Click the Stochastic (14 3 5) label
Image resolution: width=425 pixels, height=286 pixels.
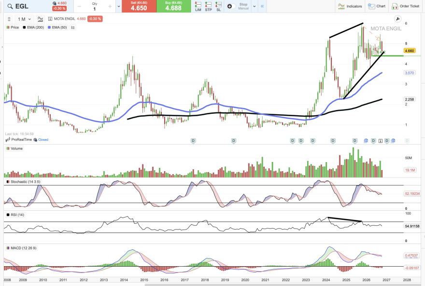coord(23,182)
